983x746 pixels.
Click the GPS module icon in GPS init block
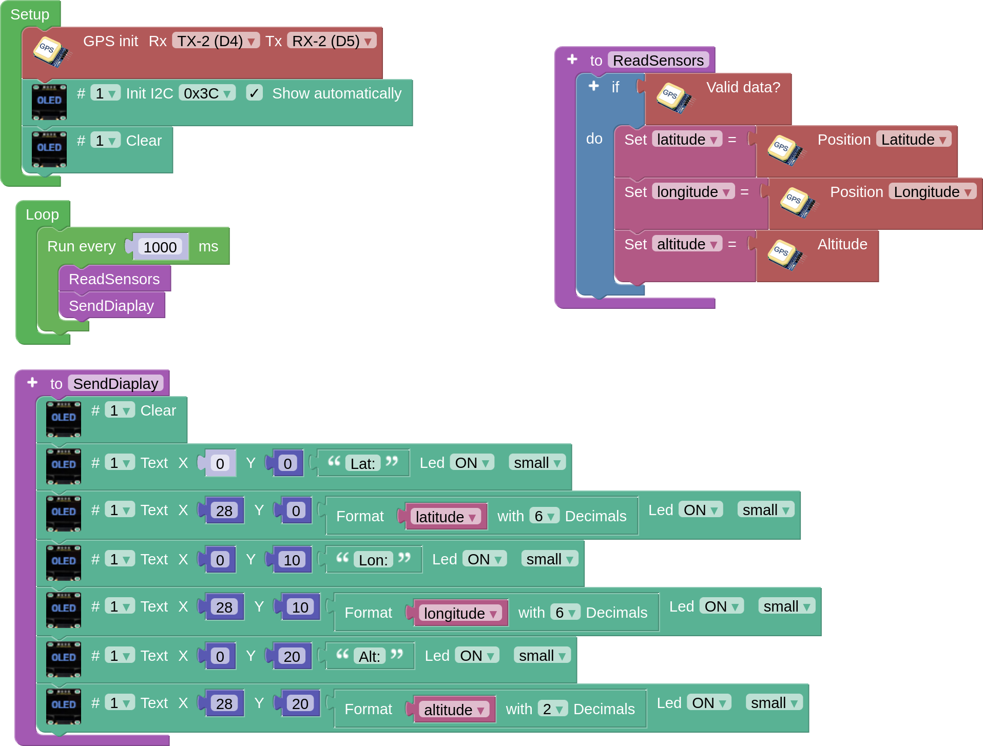51,51
